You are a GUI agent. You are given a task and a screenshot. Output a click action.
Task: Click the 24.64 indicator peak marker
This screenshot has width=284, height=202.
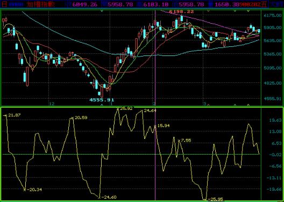149,110
